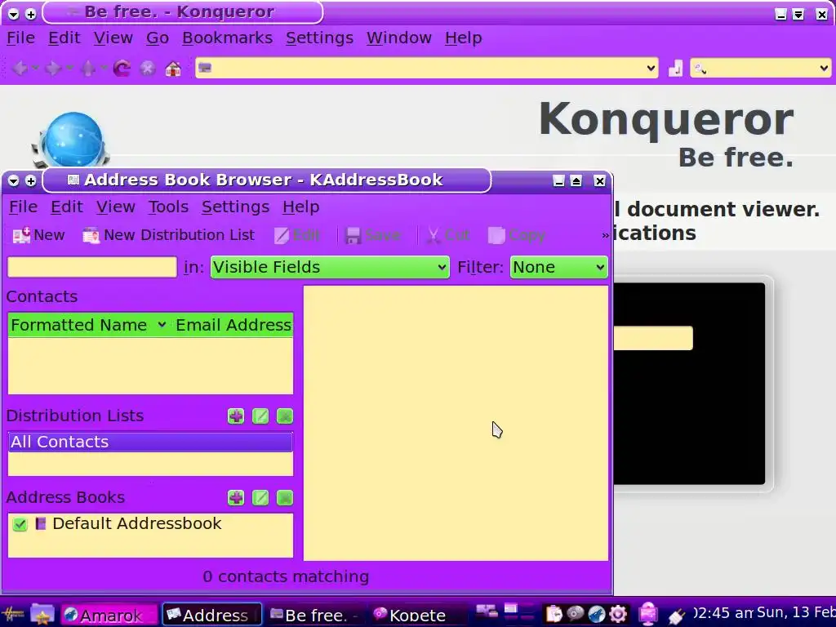Open the Back history dropdown arrow in Konqueror

pyautogui.click(x=35, y=68)
